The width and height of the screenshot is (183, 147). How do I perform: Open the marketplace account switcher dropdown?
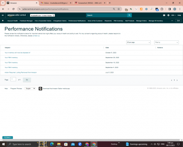(x=42, y=15)
